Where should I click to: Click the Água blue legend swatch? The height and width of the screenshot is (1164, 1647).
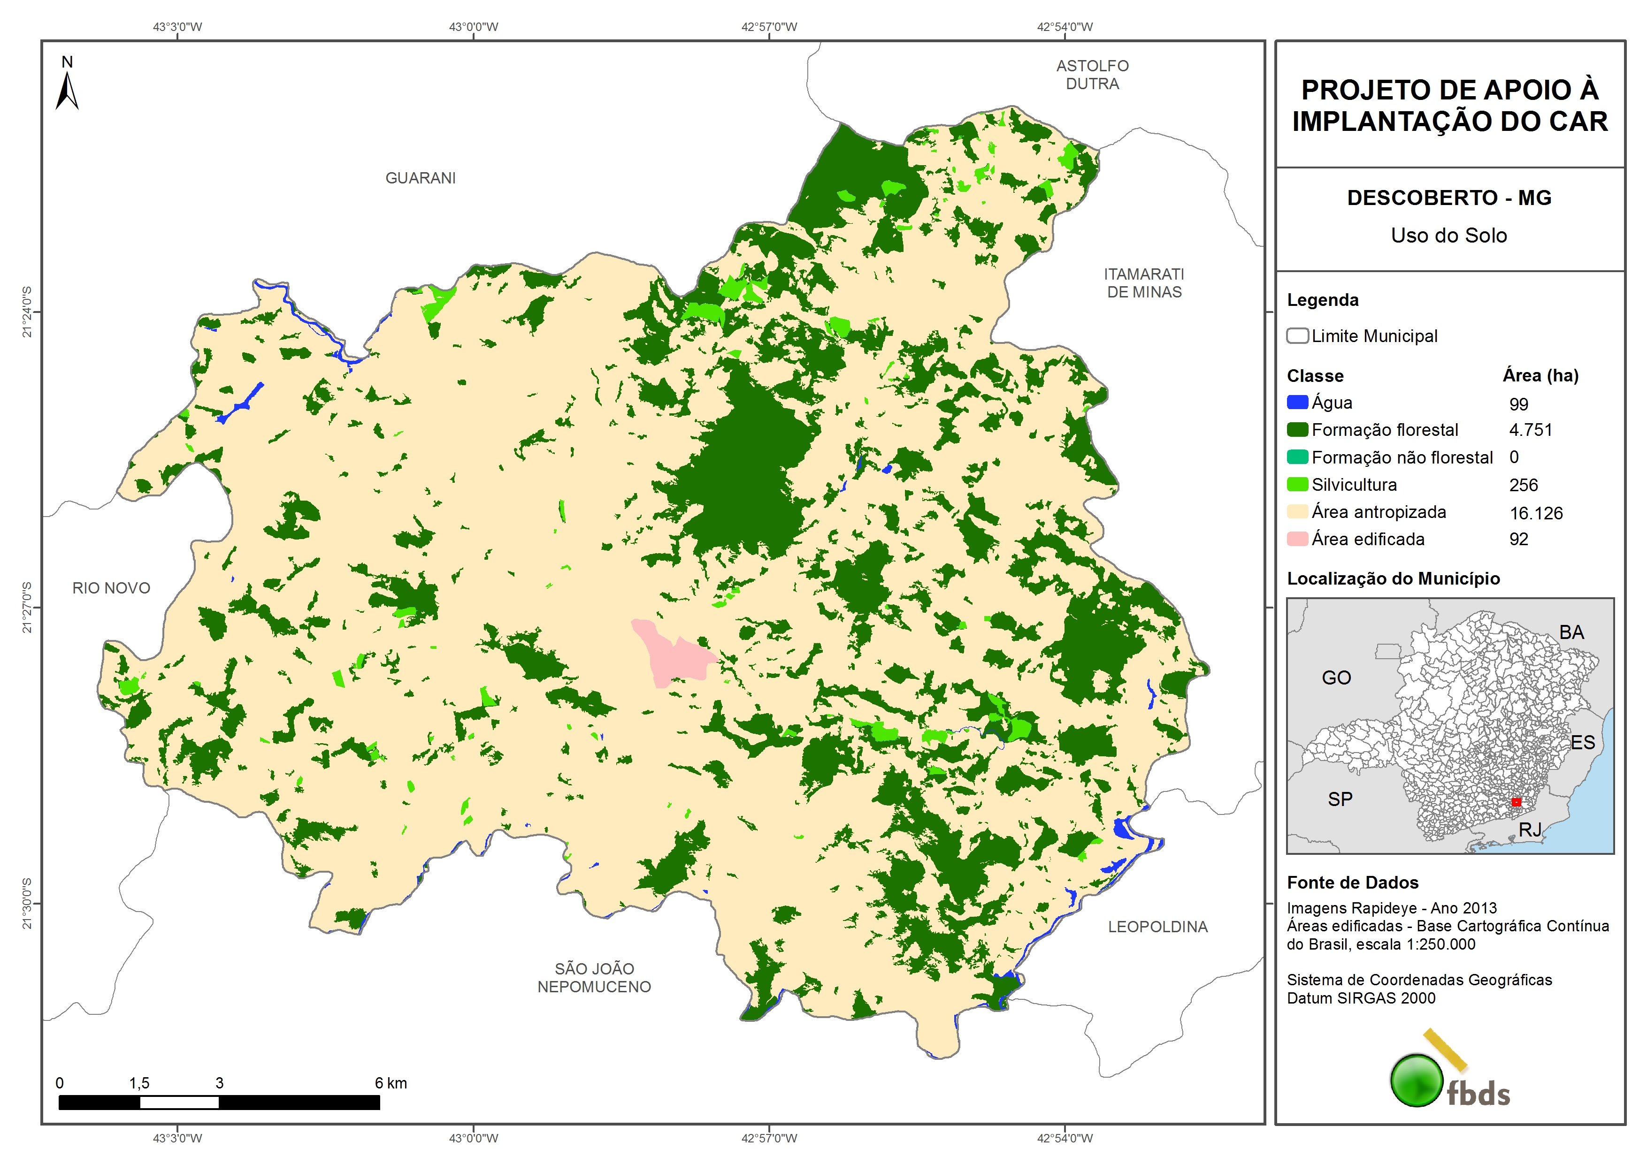(x=1297, y=403)
